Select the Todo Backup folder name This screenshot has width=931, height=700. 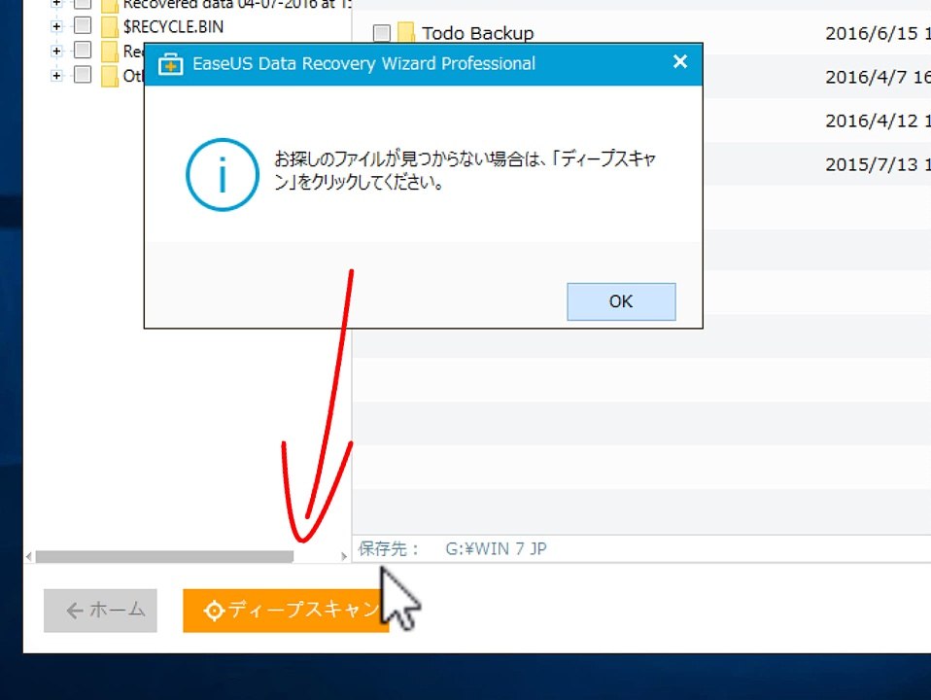478,33
